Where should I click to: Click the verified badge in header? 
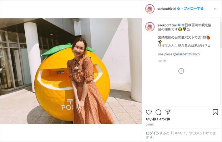click(x=178, y=9)
